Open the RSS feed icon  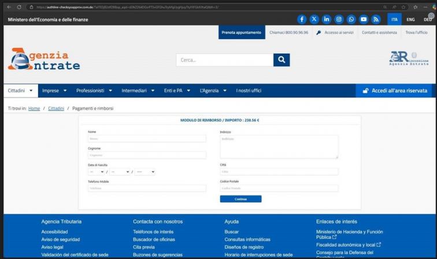point(376,19)
